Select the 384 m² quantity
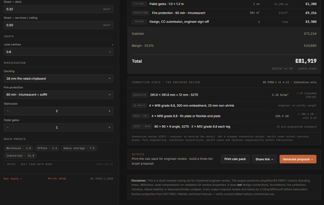 pos(255,13)
